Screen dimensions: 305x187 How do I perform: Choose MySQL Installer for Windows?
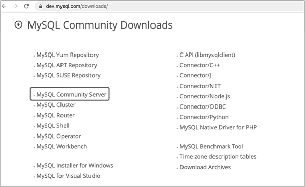coord(75,166)
